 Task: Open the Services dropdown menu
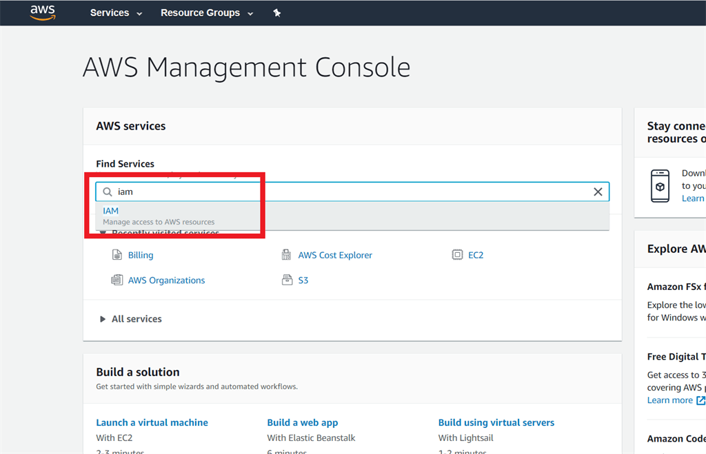116,13
